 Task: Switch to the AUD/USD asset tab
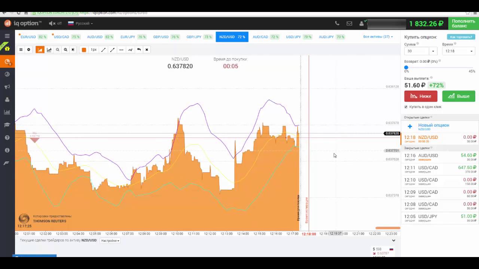(100, 37)
